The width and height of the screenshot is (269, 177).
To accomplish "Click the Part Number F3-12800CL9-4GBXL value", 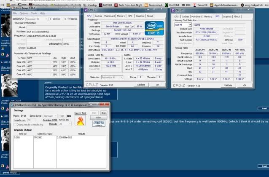I will [206, 40].
